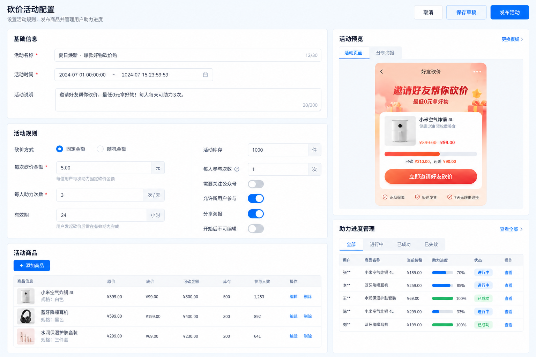This screenshot has height=357, width=536.
Task: Click the bargain progress bar in phone preview
Action: 431,154
